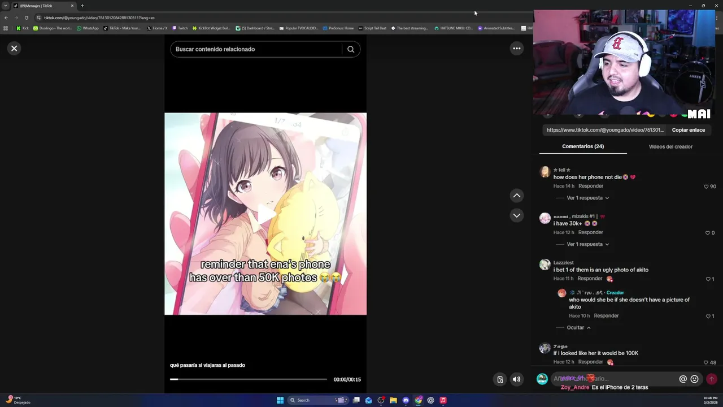Close the TikTok video viewer with X
This screenshot has height=407, width=723.
14,49
